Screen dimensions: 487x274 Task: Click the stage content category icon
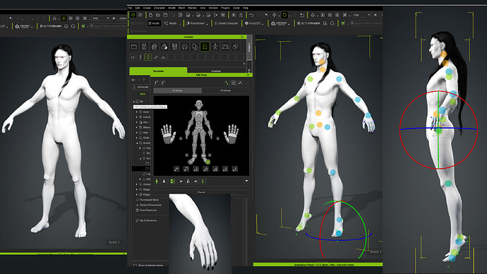pos(225,47)
